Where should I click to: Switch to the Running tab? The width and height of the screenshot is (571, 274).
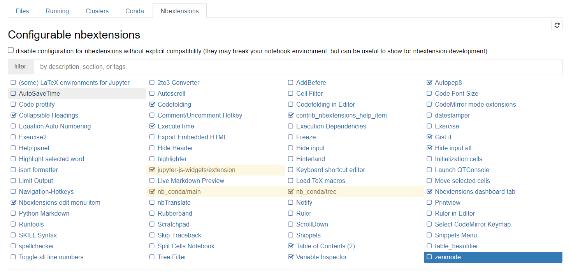click(x=57, y=11)
